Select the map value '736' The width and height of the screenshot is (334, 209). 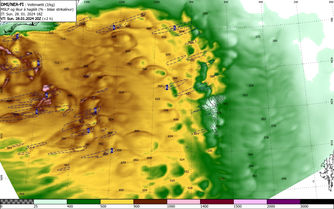click(x=166, y=110)
